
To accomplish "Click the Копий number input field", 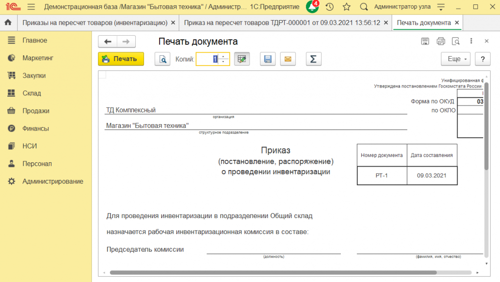I will [x=207, y=59].
